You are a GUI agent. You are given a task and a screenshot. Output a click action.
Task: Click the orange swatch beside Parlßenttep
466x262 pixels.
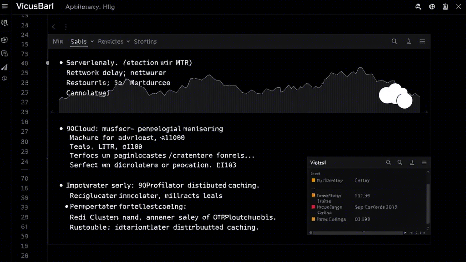[313, 180]
